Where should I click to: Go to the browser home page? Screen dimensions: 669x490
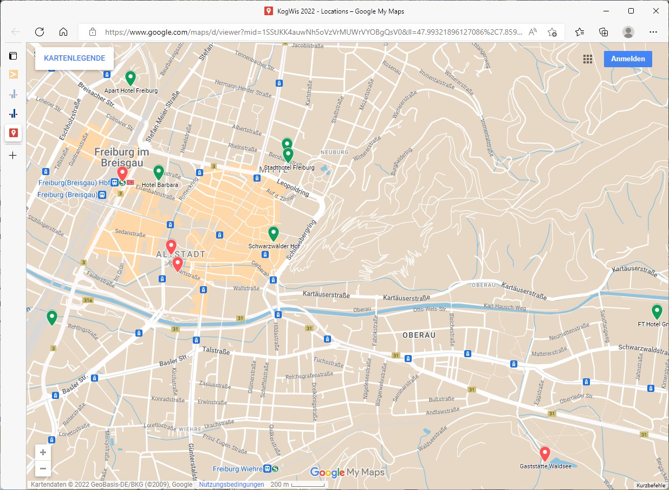[x=63, y=32]
